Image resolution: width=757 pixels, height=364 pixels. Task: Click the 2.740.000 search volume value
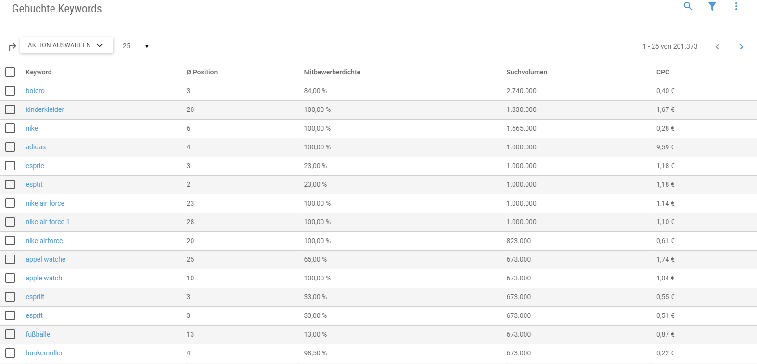[521, 91]
